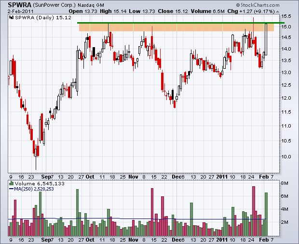Click the tallest red volume bar near Jan 24

click(254, 211)
